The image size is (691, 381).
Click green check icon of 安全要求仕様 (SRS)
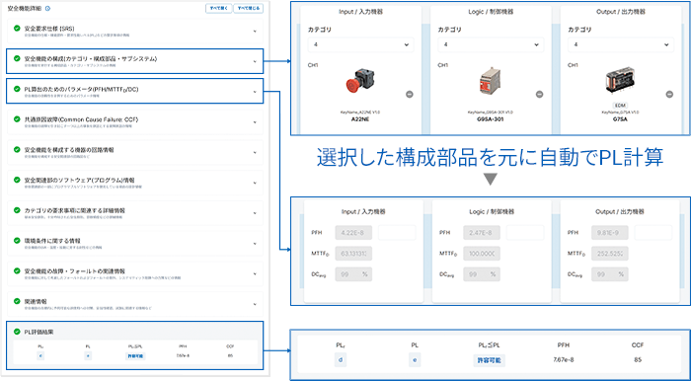(17, 29)
